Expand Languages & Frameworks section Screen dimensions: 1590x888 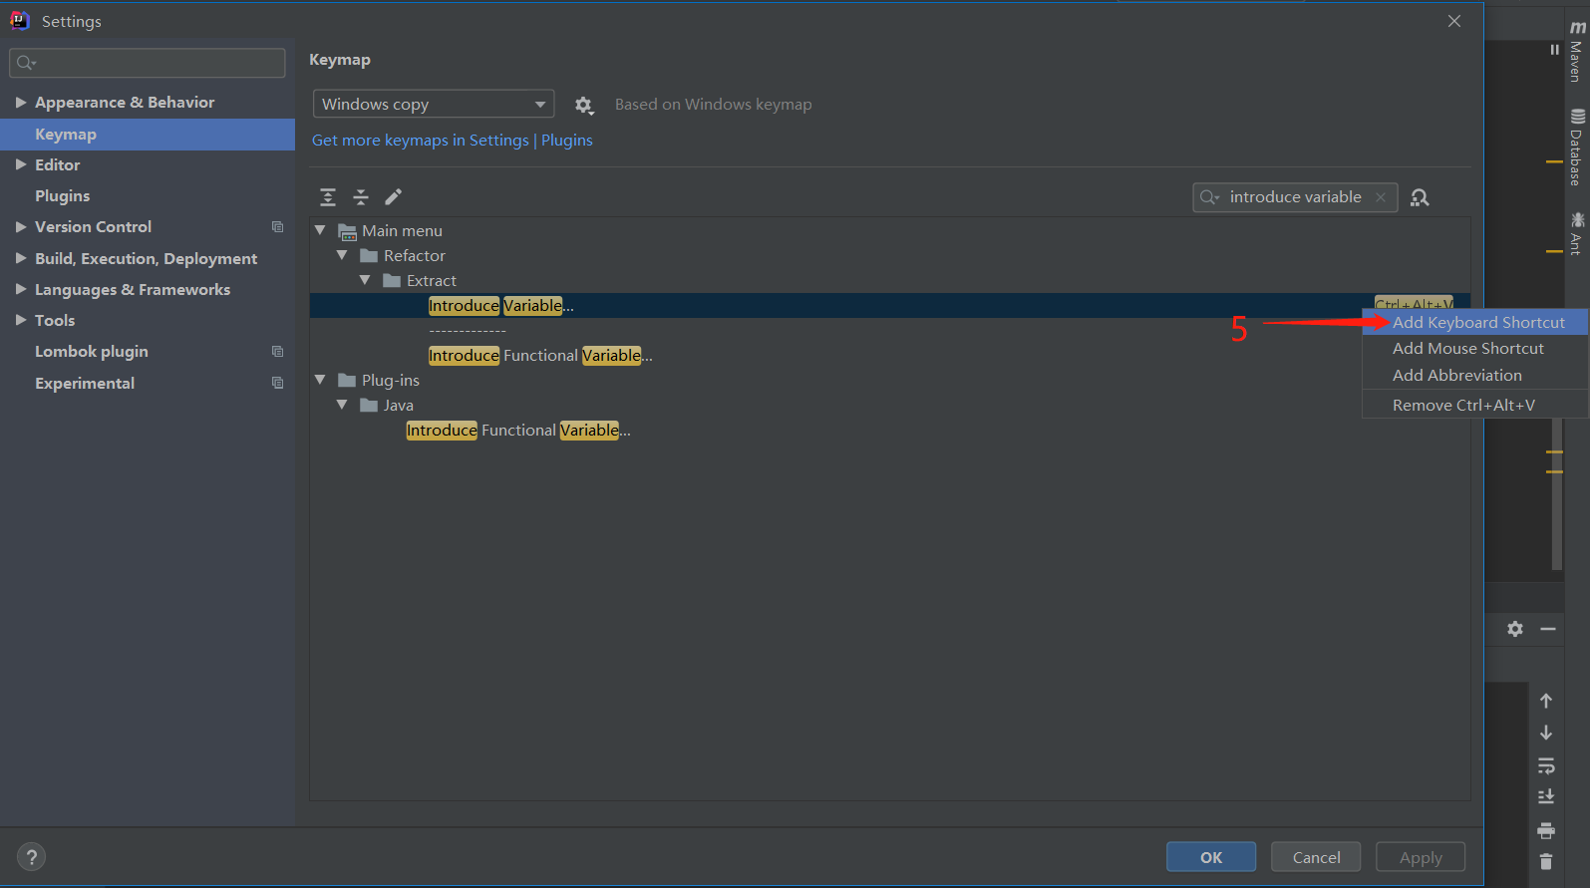21,290
